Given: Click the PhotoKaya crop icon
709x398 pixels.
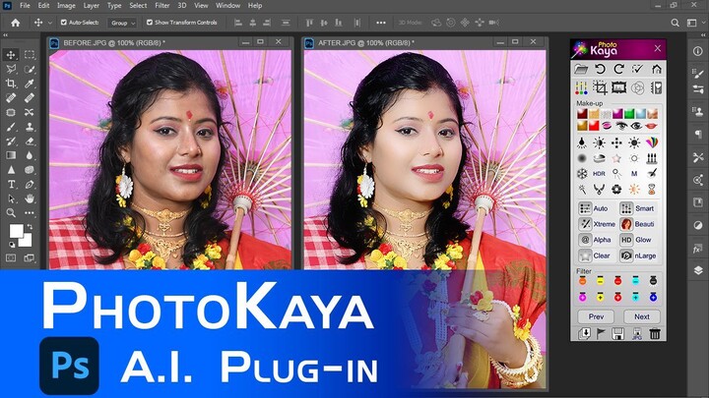Looking at the screenshot, I should tap(600, 87).
